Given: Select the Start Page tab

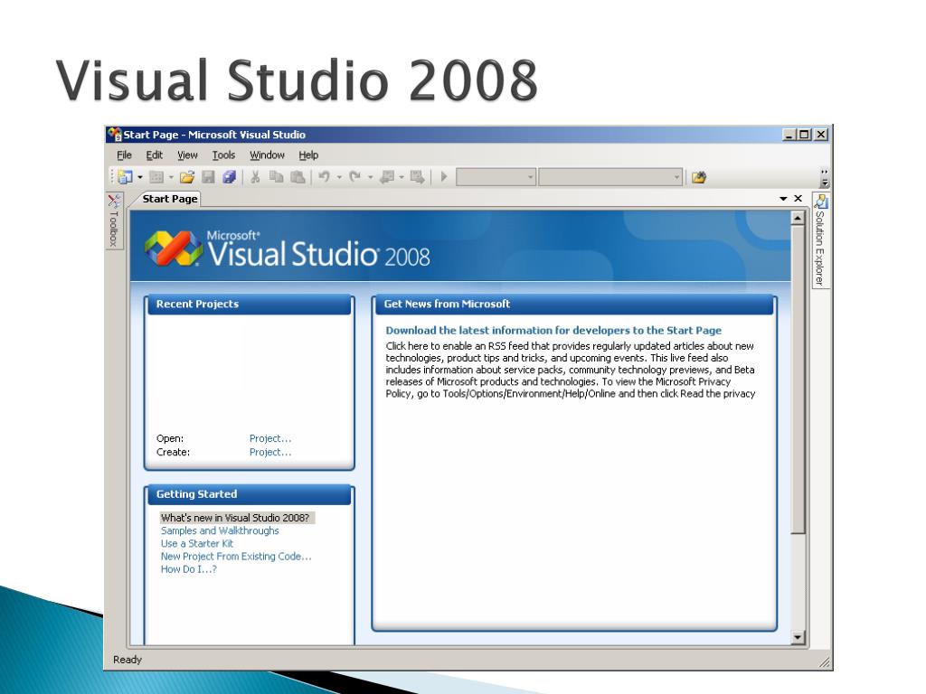Looking at the screenshot, I should (169, 199).
